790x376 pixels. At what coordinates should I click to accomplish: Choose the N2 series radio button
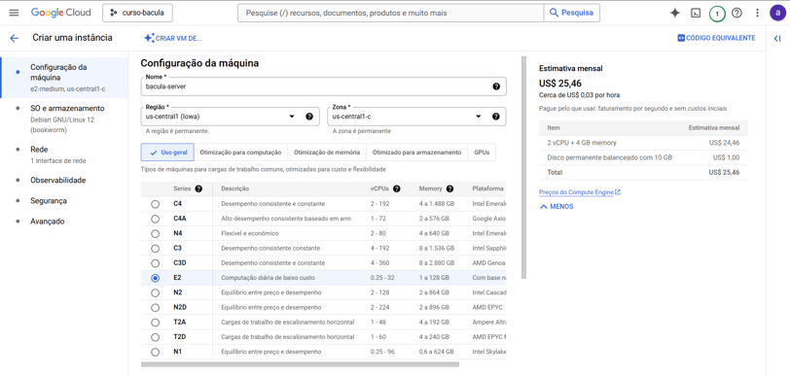point(156,292)
